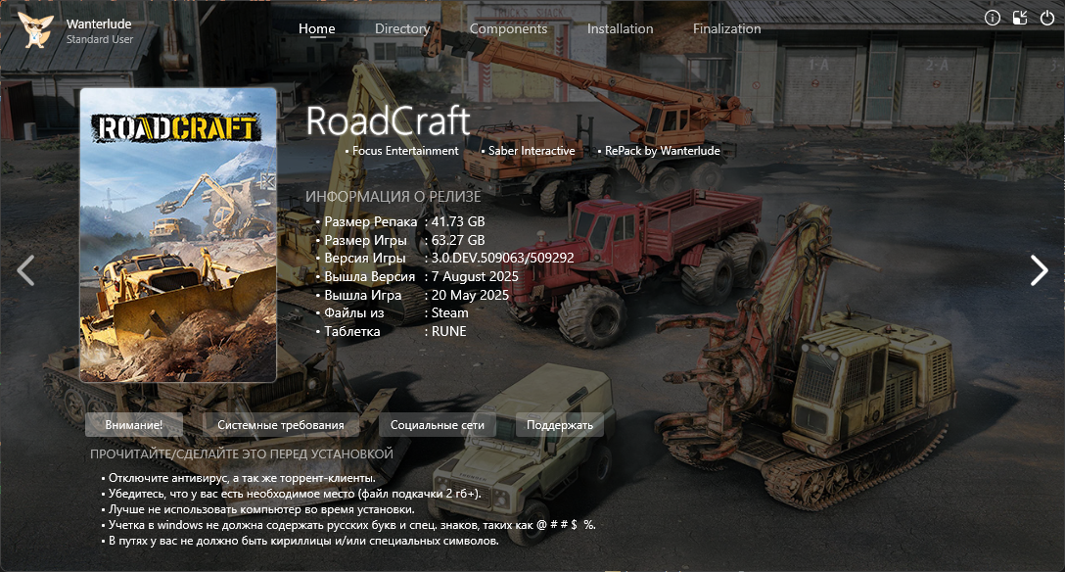
Task: Click the line Лучше не использовать компьютер
Action: [261, 508]
